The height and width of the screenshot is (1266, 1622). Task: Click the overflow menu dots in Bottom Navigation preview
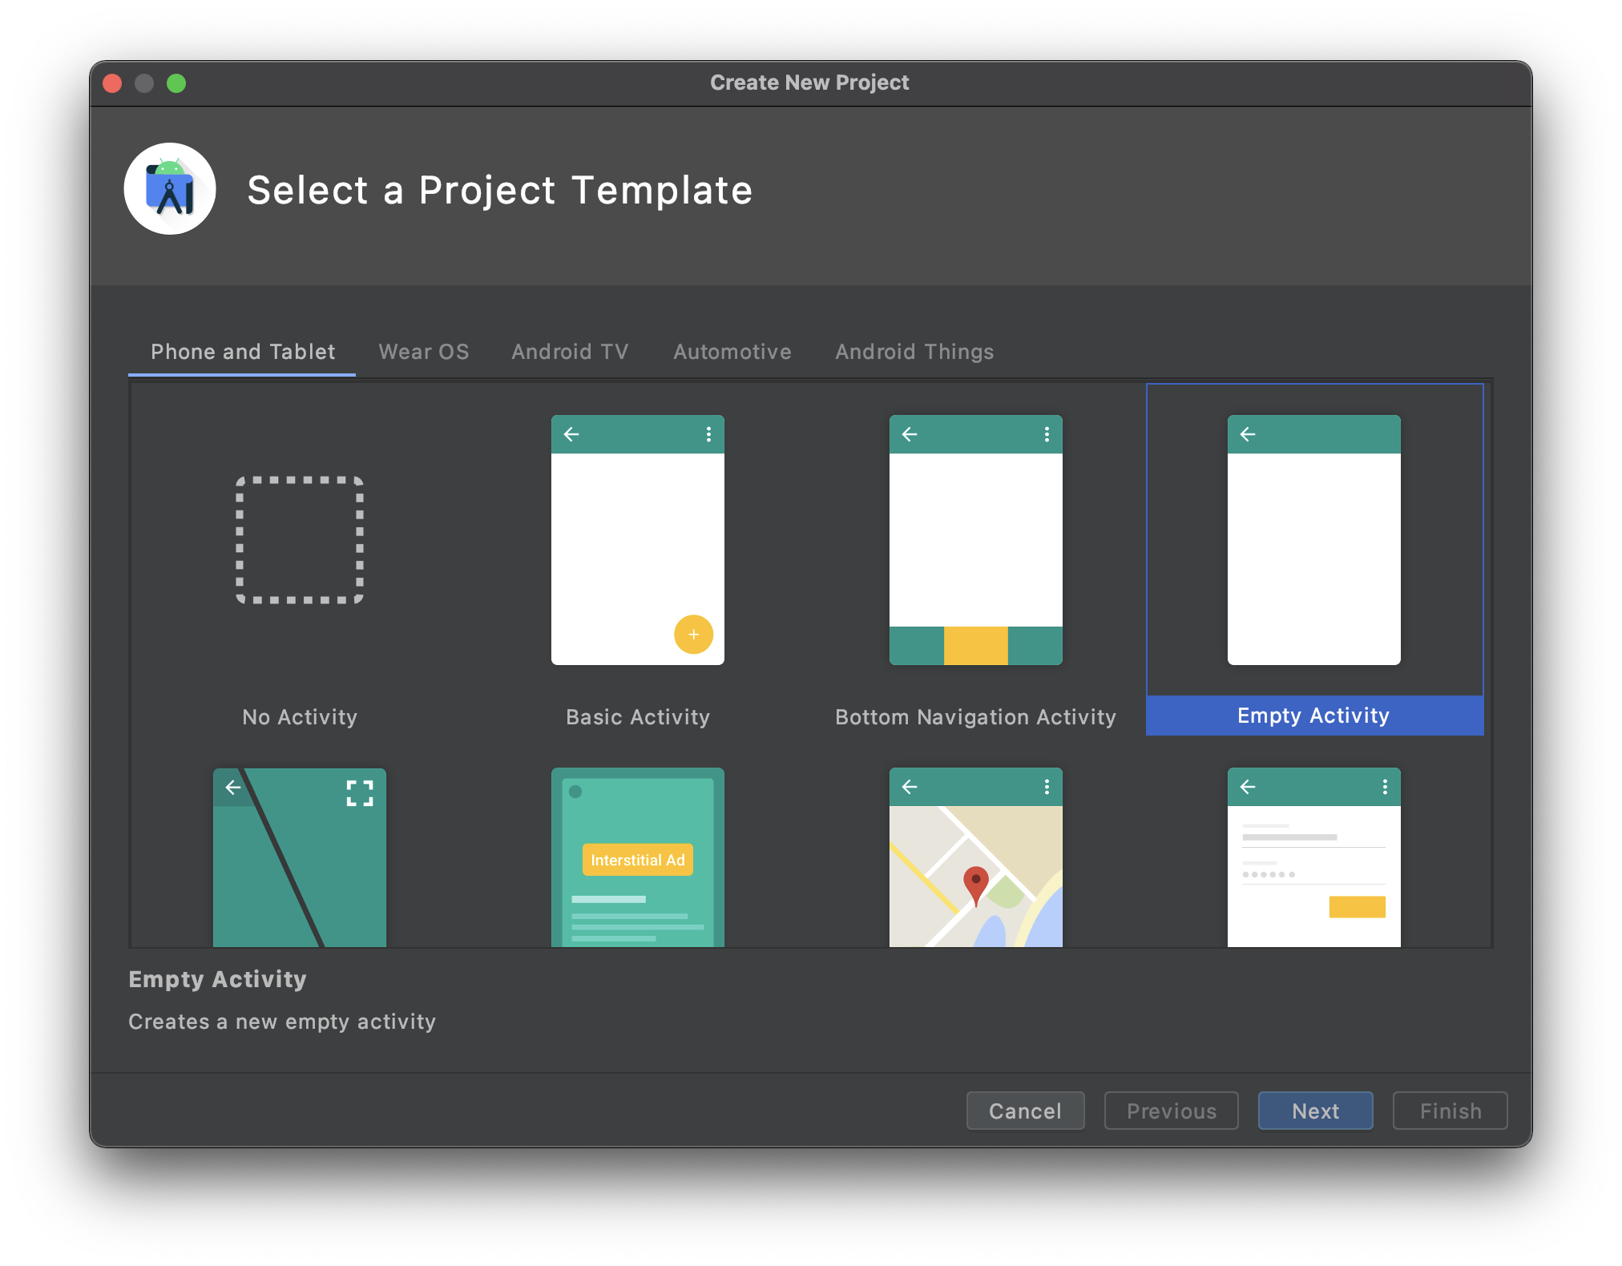point(1046,433)
